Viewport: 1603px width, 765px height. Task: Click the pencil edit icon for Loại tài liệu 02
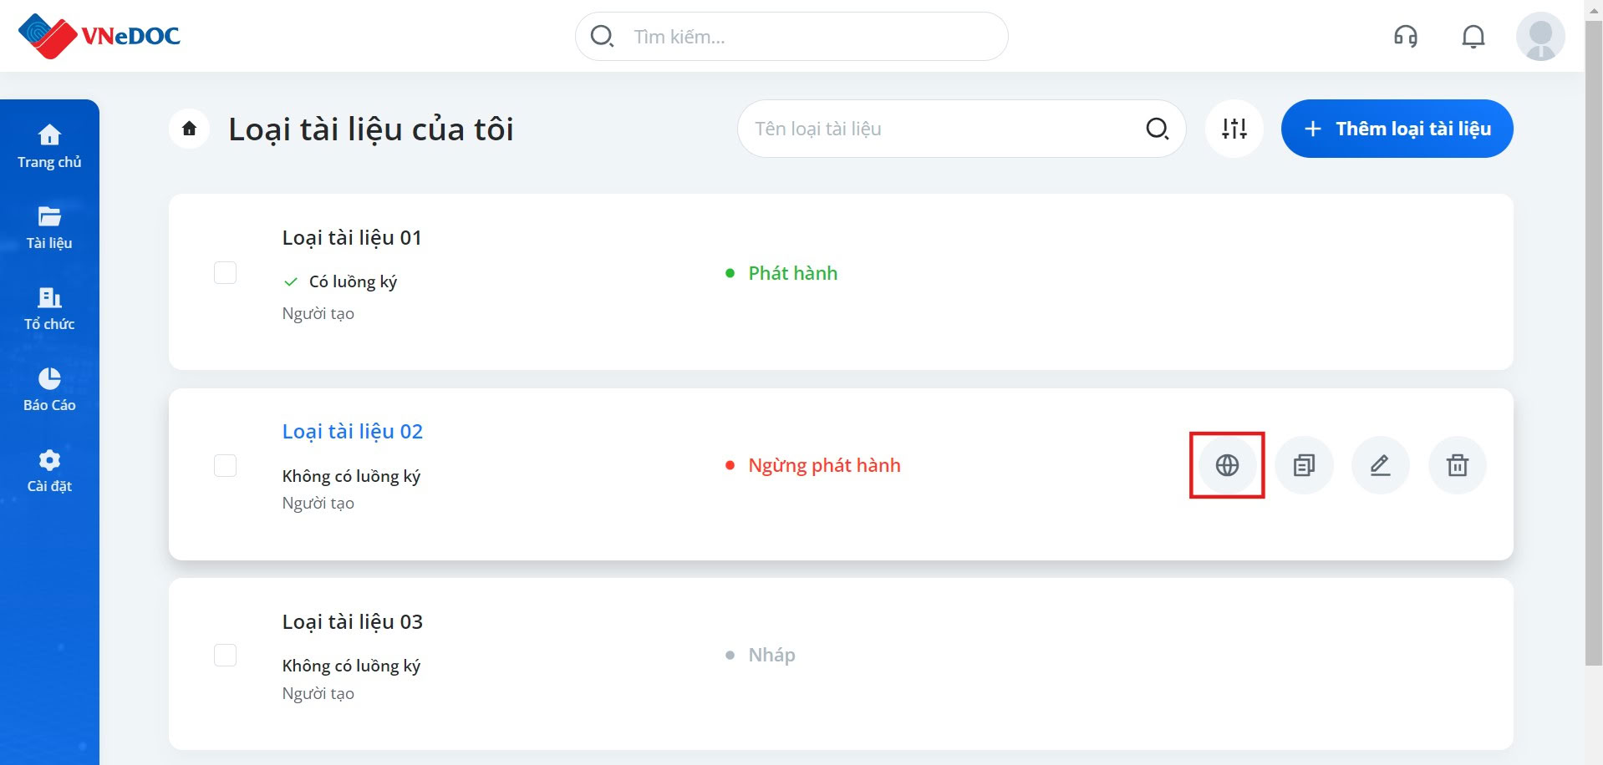[x=1381, y=465]
